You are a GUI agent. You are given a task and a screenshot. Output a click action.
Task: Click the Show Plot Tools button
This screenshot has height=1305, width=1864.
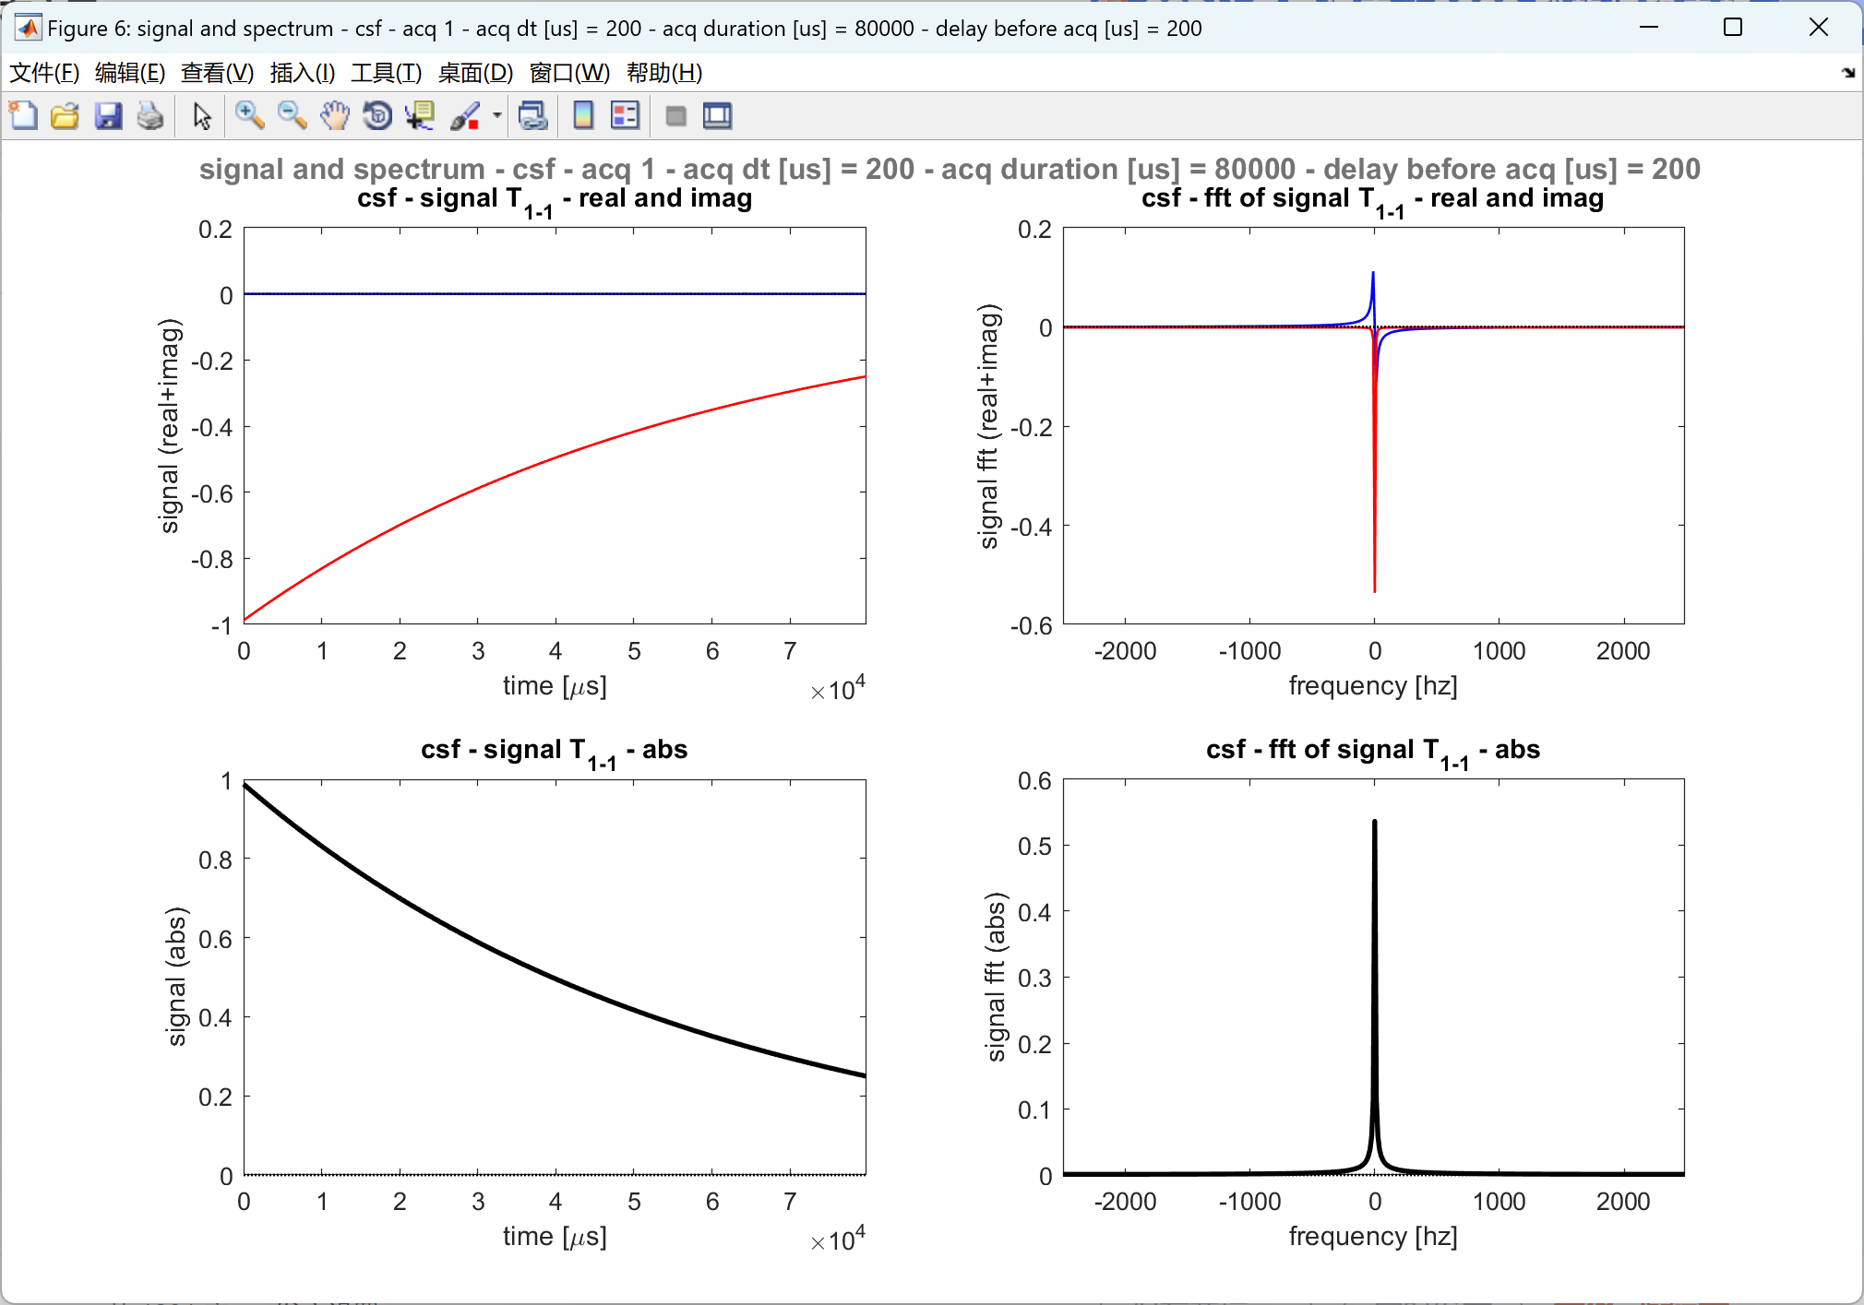click(x=717, y=116)
